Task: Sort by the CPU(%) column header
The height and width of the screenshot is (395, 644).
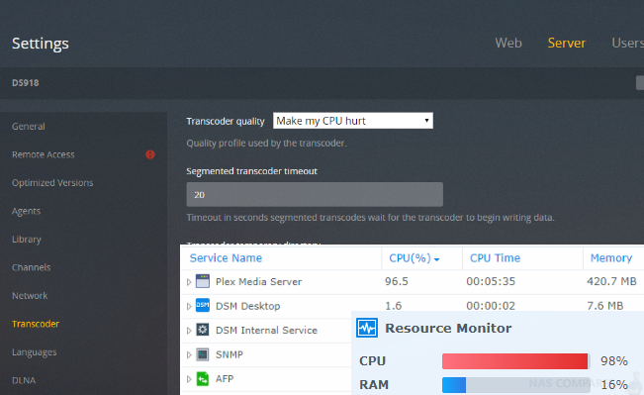Action: [414, 258]
